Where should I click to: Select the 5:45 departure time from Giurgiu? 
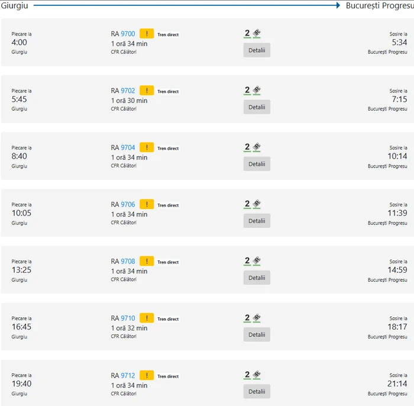(x=20, y=99)
